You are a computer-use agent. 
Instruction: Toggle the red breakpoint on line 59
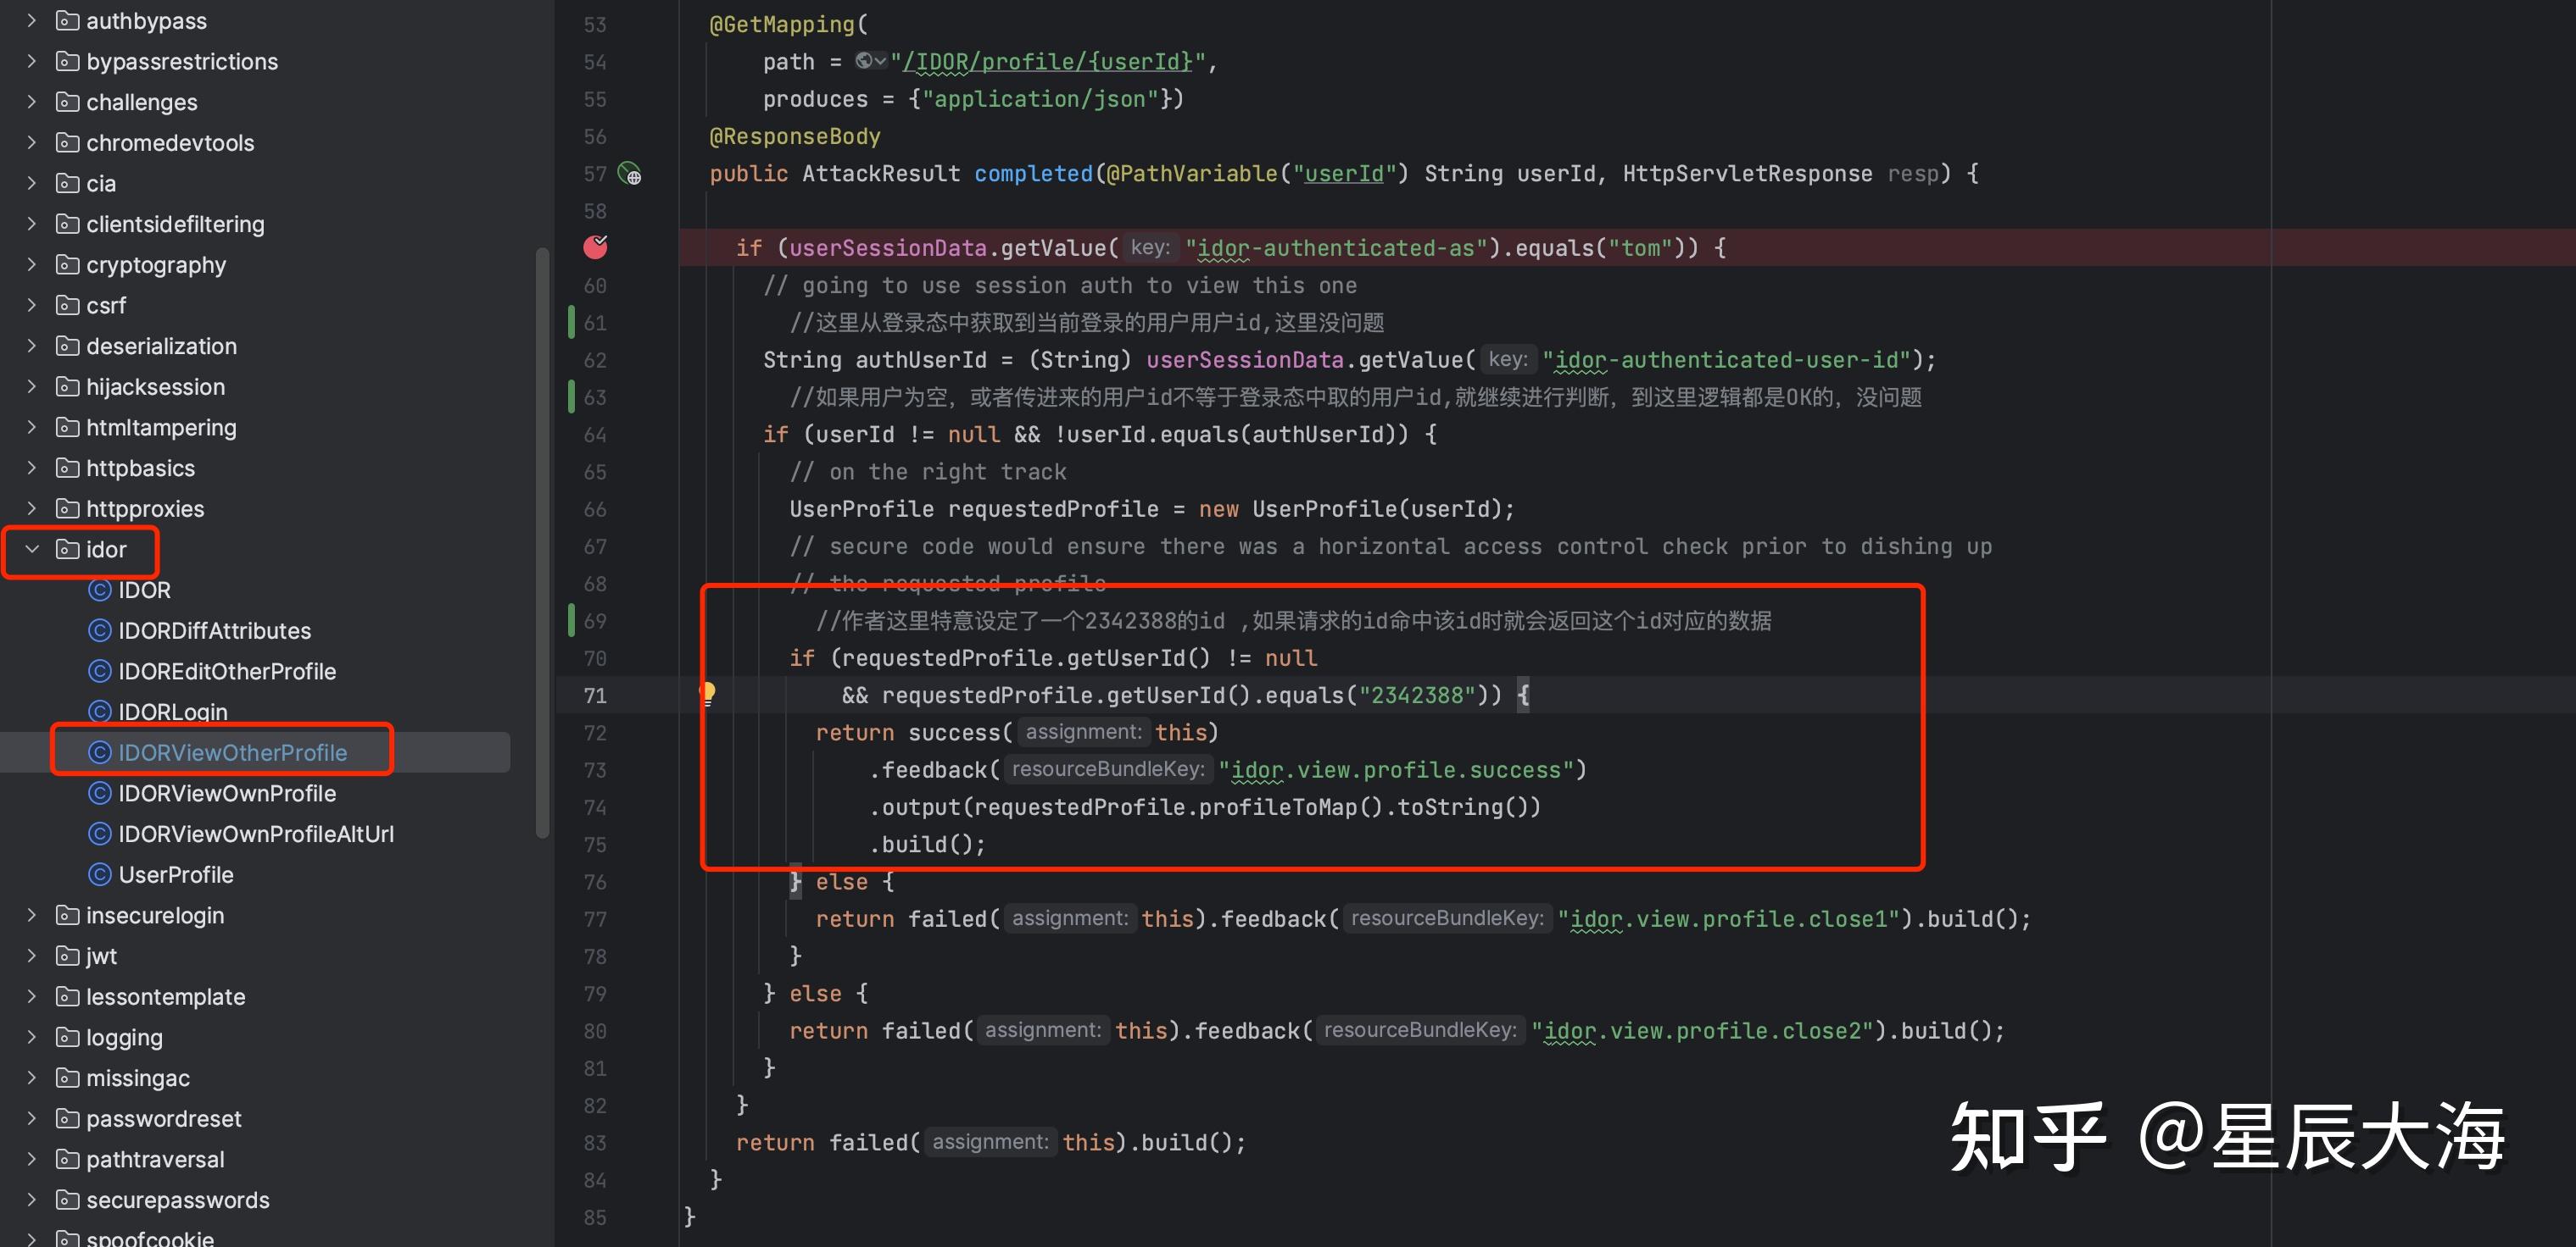[595, 247]
